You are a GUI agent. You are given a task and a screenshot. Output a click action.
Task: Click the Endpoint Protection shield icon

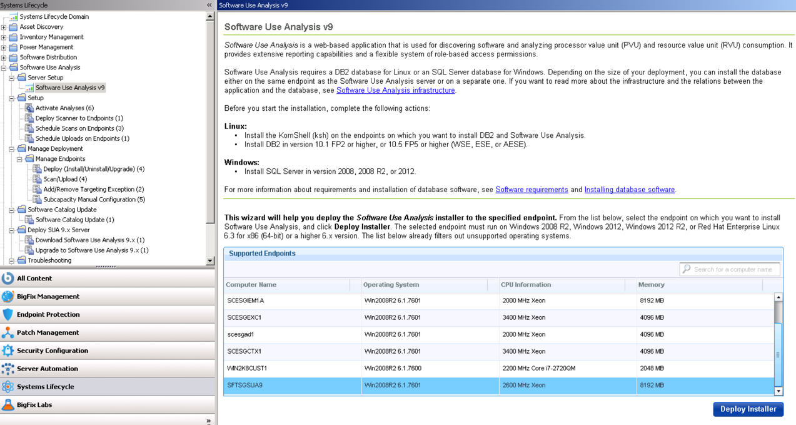click(x=8, y=315)
